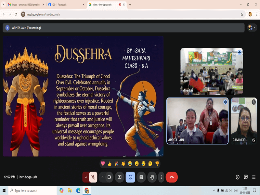Open the activities grid icon
Viewport: 260px width, 195px height.
(253, 177)
